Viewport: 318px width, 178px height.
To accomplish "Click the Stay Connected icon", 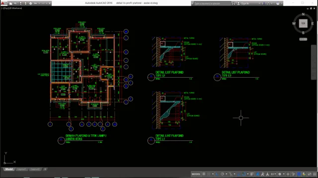I will point(268,3).
